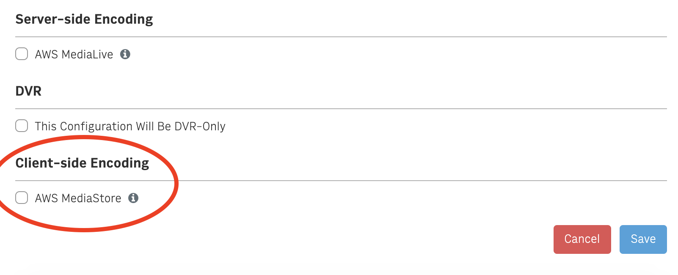
Task: Check the AWS MediaStore checkbox
Action: pyautogui.click(x=22, y=198)
